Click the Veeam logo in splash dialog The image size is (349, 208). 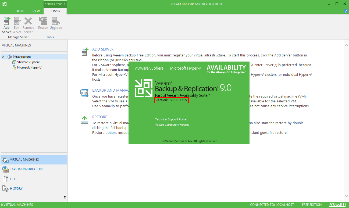tap(144, 88)
